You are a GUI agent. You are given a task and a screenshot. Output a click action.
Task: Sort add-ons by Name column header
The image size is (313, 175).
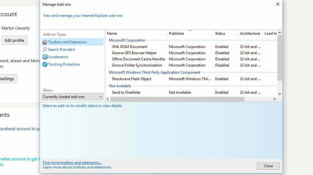[136, 33]
